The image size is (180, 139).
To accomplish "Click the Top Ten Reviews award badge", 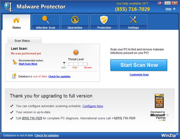I will coord(159,101).
